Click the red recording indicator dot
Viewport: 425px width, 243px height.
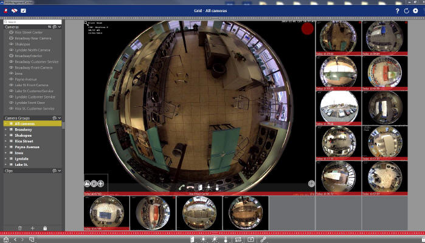[x=308, y=29]
